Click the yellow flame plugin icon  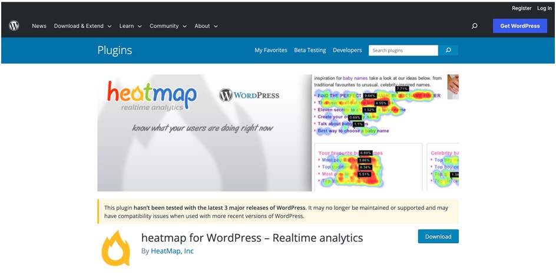115,248
